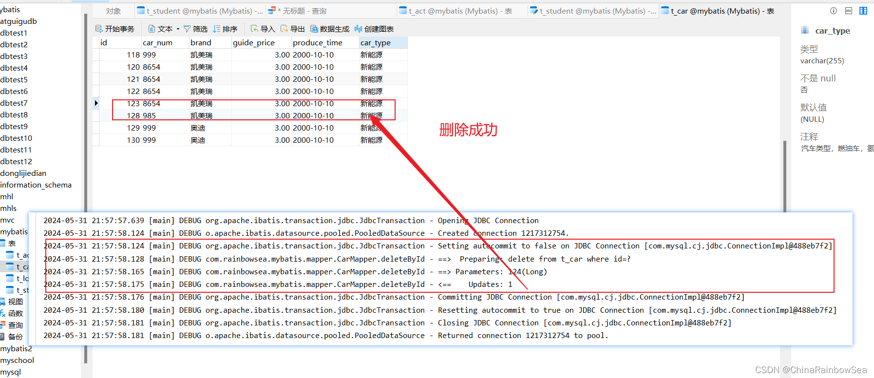Click the varchar(255) type value
The width and height of the screenshot is (874, 378).
822,61
